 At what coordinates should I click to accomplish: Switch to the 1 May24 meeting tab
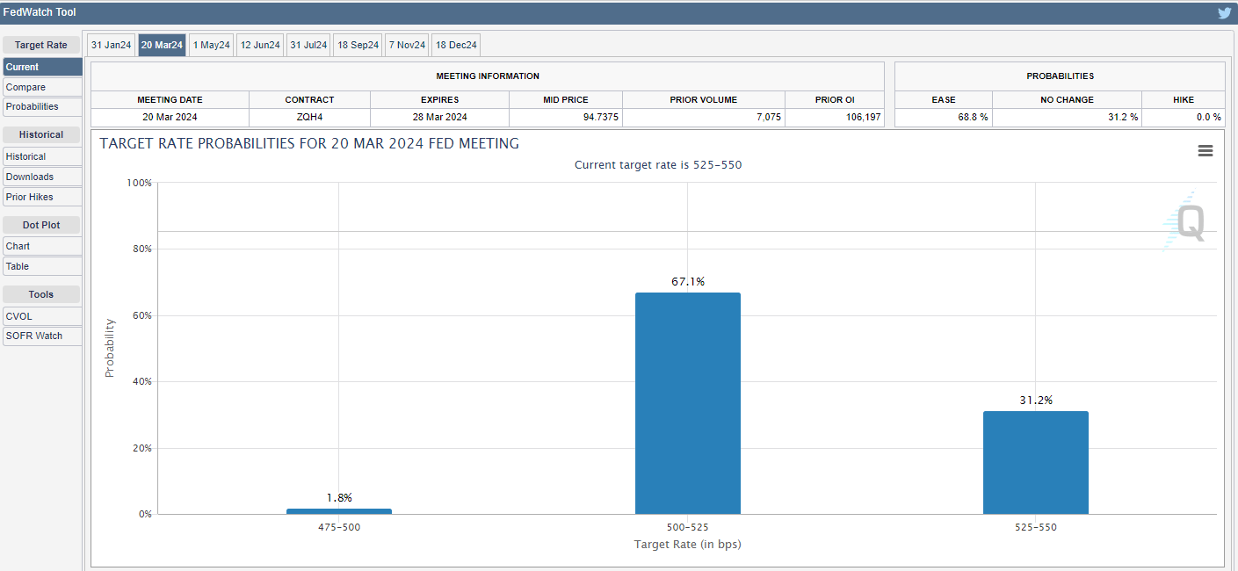click(211, 45)
